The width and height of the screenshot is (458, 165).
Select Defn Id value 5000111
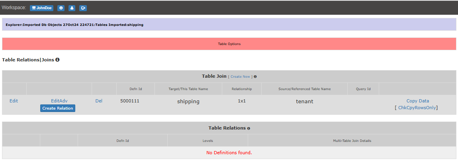pyautogui.click(x=130, y=101)
